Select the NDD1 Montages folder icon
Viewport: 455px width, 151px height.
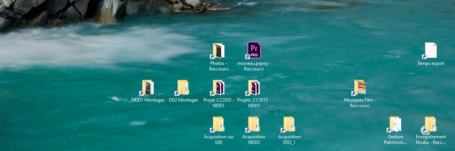147,87
